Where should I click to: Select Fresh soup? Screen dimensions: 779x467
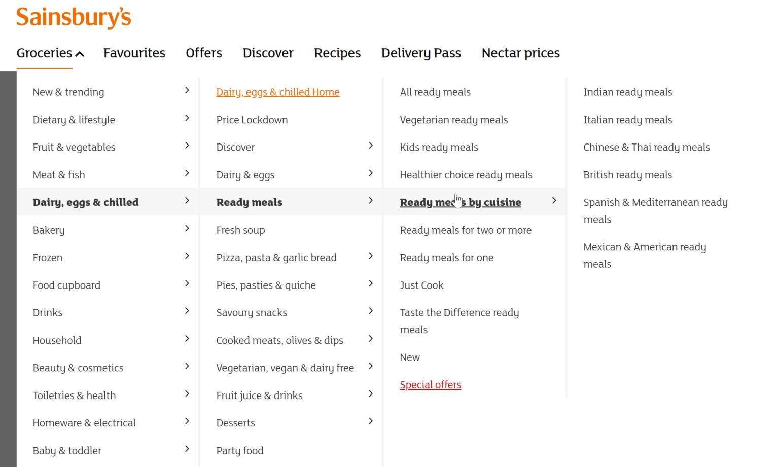click(x=240, y=230)
